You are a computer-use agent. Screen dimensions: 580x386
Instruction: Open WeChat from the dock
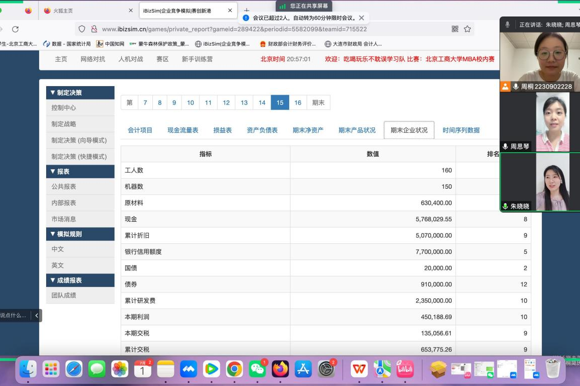(x=258, y=369)
